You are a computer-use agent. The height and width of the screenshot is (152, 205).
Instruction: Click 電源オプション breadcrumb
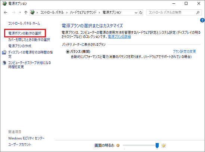click(x=112, y=12)
